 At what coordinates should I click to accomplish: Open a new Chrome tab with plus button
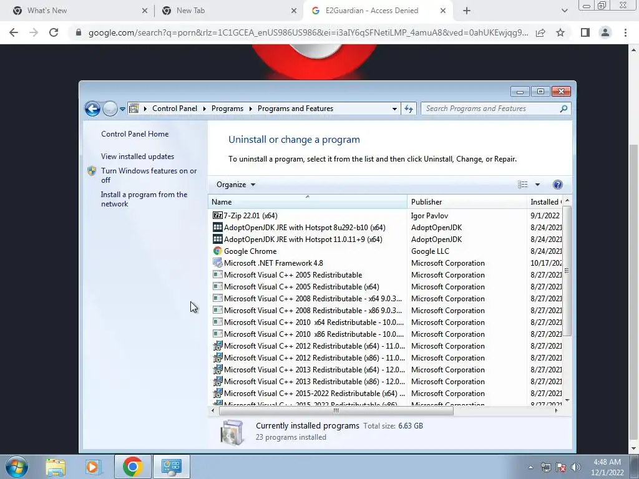click(x=467, y=11)
